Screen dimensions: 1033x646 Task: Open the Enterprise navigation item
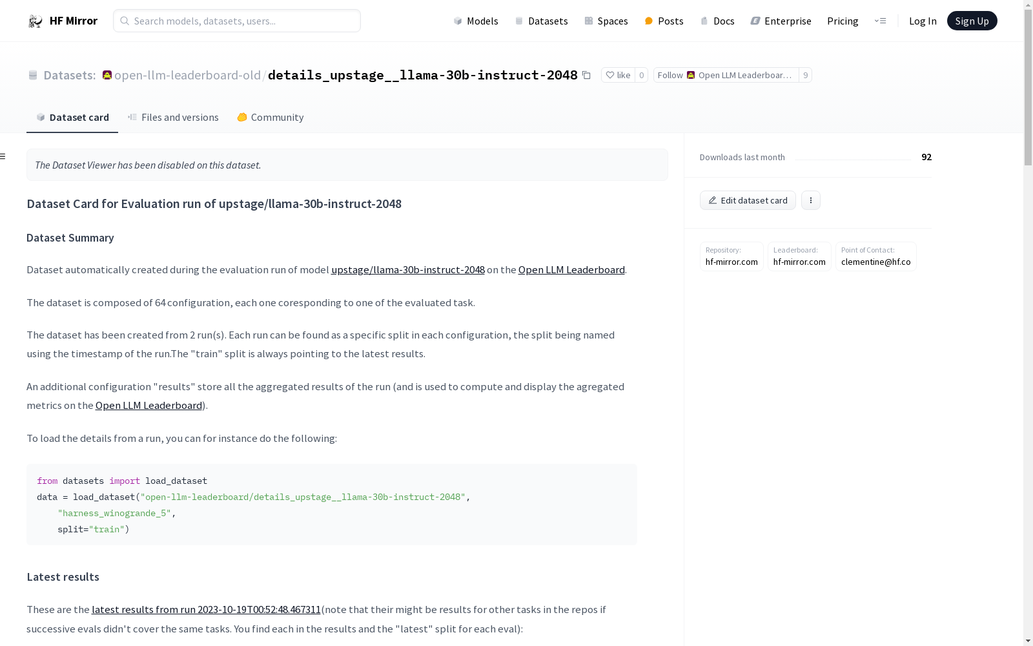coord(781,21)
